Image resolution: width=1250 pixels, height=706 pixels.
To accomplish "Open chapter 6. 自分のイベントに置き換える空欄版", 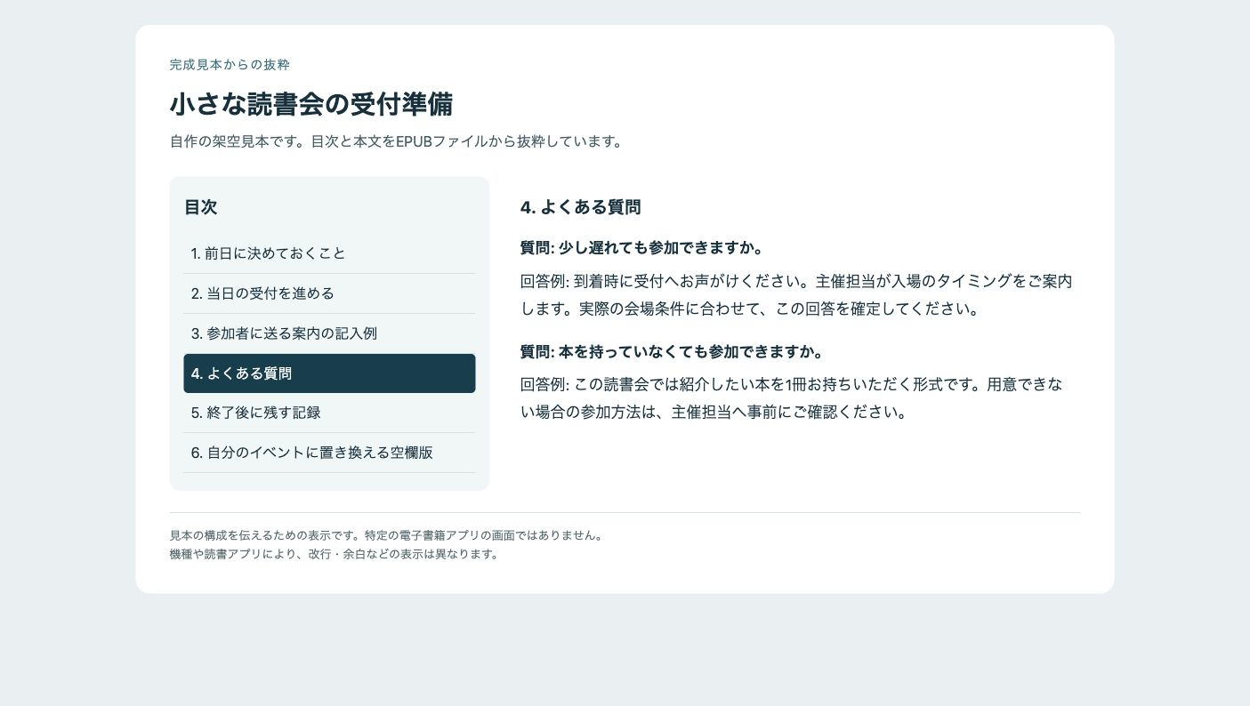I will [329, 453].
